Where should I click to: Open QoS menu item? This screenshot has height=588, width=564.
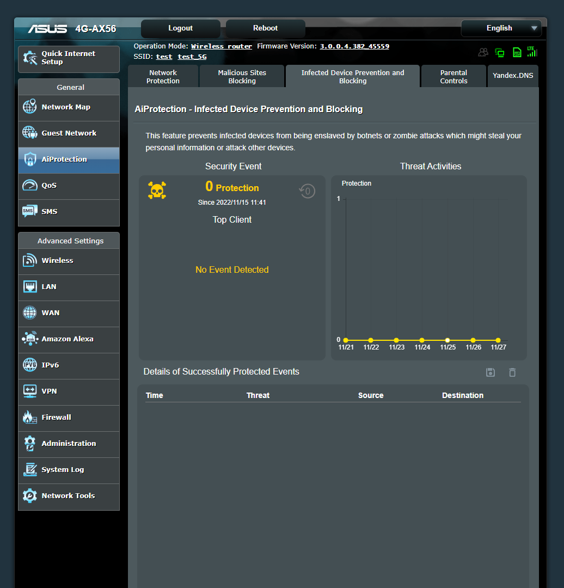pyautogui.click(x=69, y=186)
